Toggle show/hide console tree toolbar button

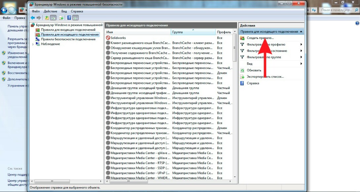click(x=53, y=18)
